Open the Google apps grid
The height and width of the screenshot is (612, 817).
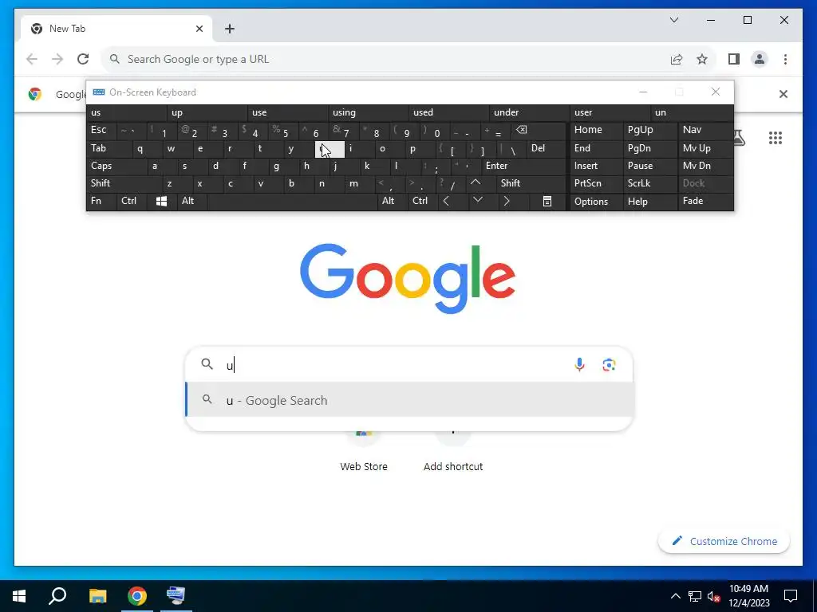click(776, 138)
